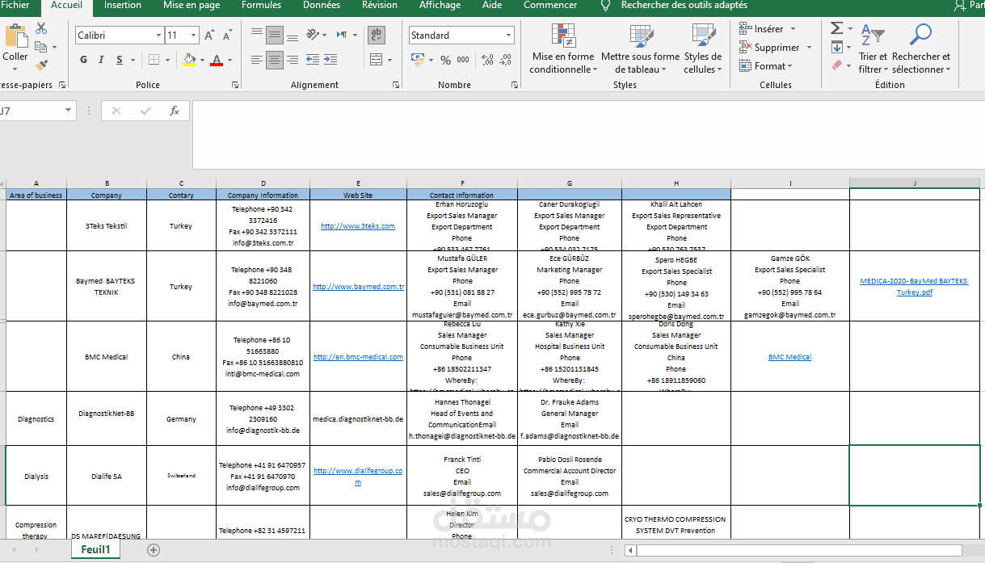Click the Fill down arrow icon
Image resolution: width=985 pixels, height=563 pixels.
tap(836, 47)
